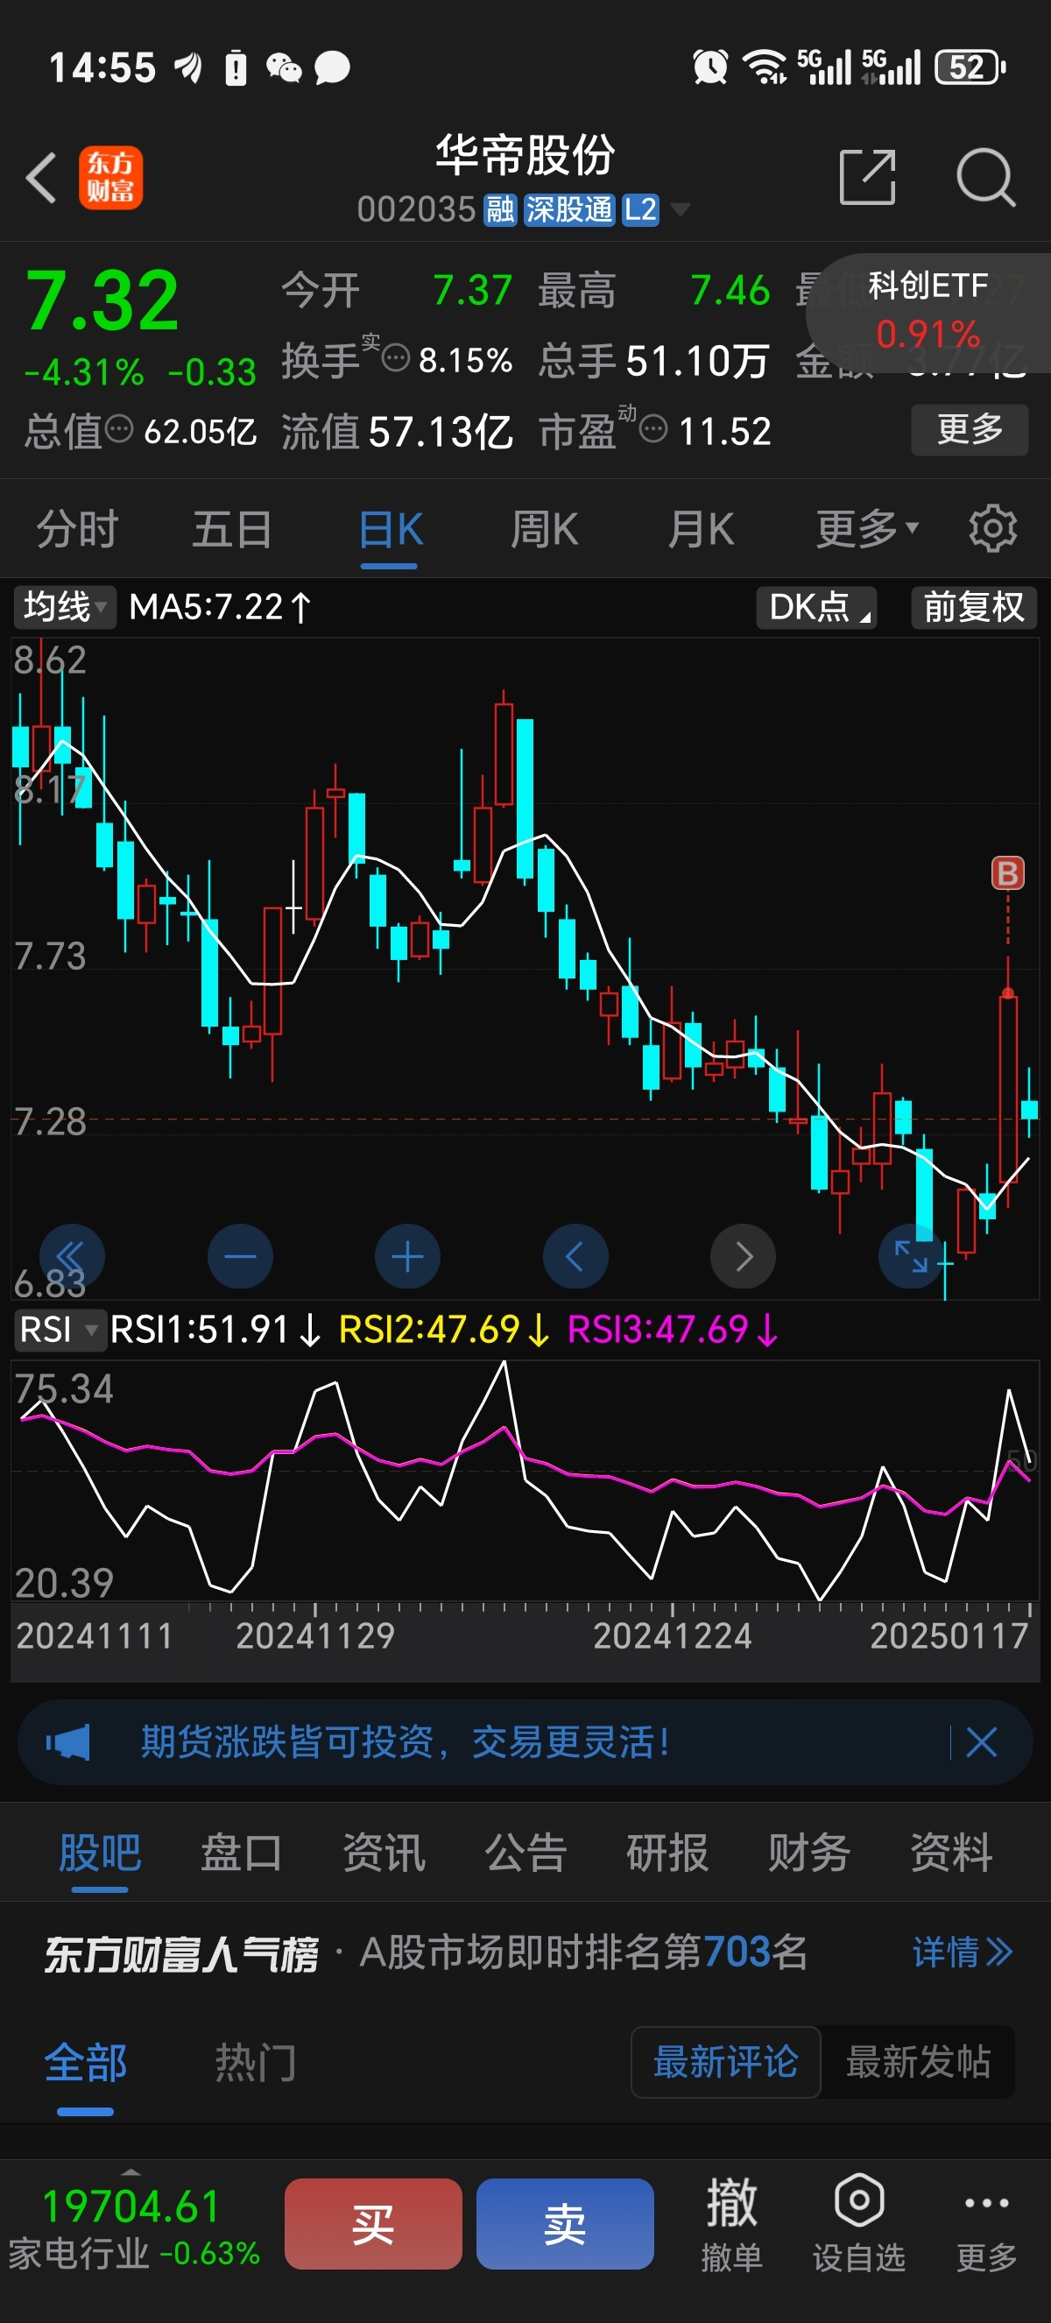The width and height of the screenshot is (1051, 2323).
Task: Switch to 分时 chart tab
Action: coord(78,528)
